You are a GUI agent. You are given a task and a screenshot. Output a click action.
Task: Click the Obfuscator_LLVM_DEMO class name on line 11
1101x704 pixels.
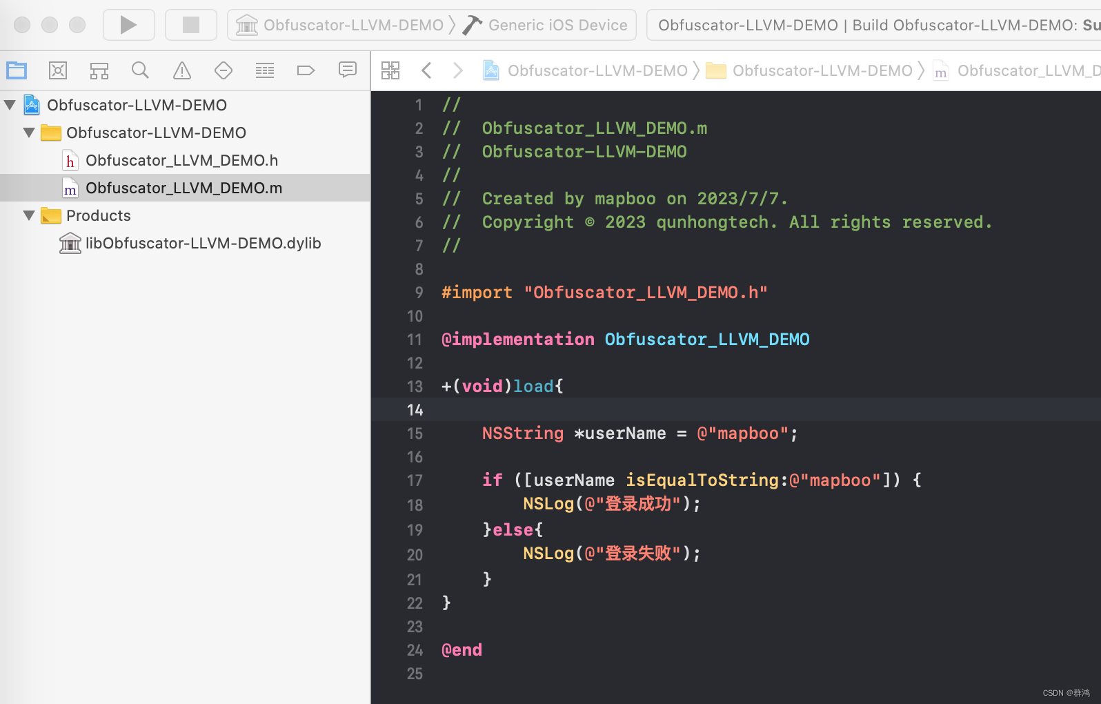pos(707,340)
